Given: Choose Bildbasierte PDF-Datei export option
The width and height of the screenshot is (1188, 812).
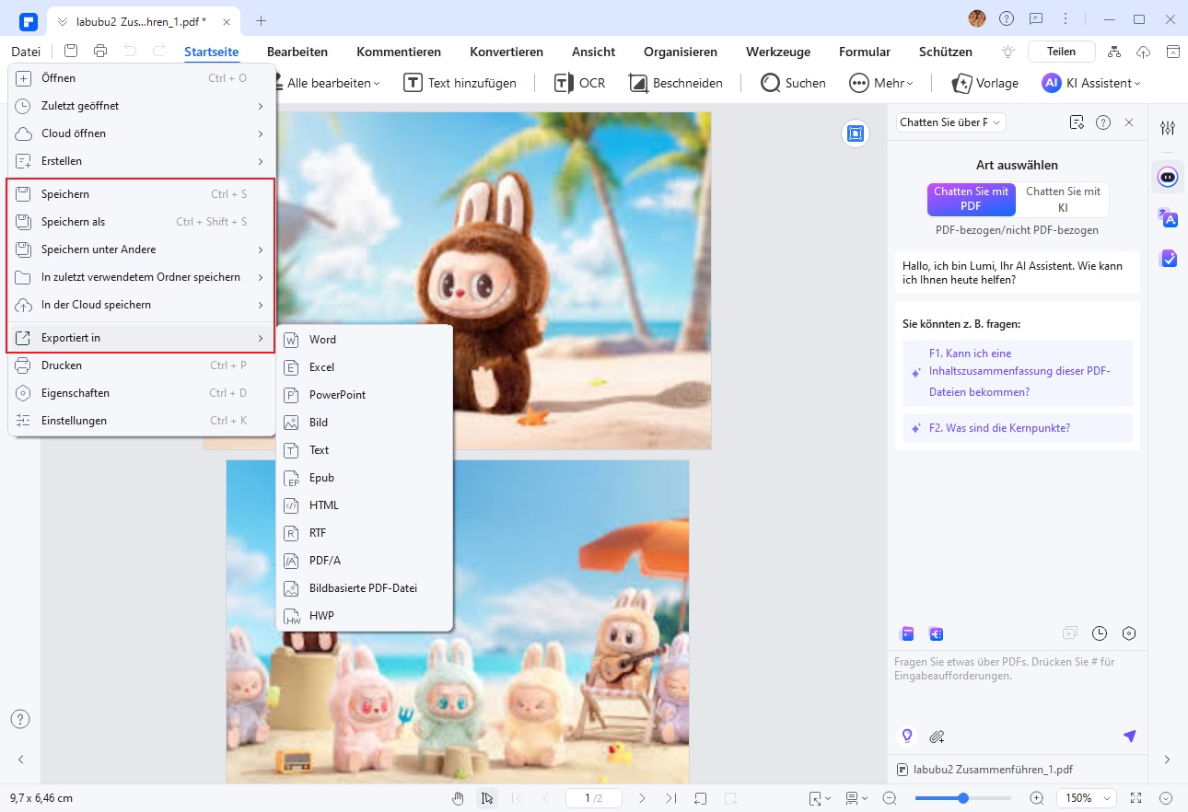Looking at the screenshot, I should click(365, 588).
